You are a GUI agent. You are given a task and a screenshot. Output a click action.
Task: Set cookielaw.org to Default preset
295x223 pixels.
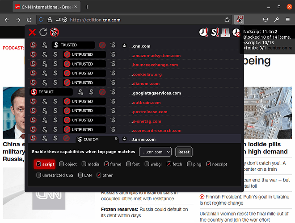[x=33, y=74]
